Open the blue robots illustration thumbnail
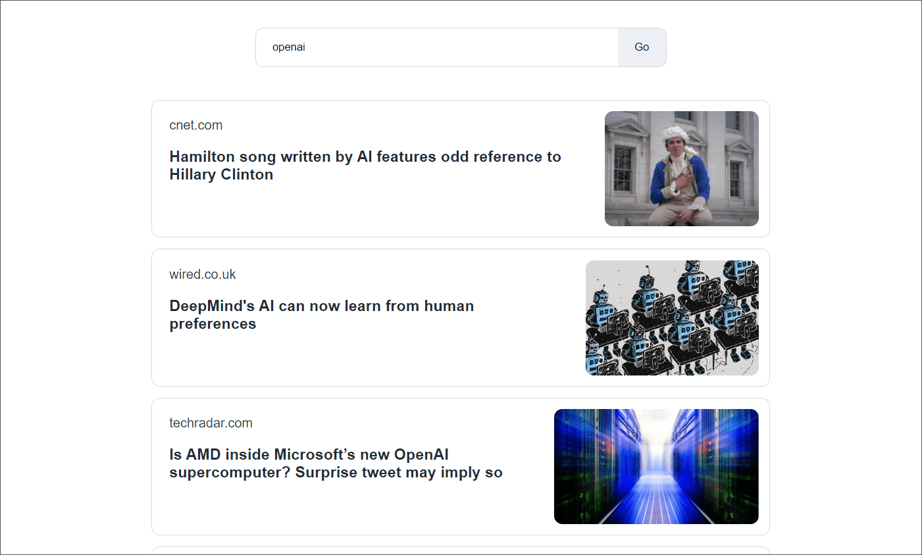The height and width of the screenshot is (555, 922). [672, 318]
